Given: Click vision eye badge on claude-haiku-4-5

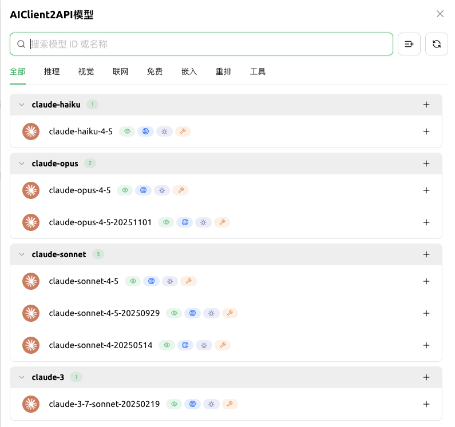Looking at the screenshot, I should [x=127, y=131].
